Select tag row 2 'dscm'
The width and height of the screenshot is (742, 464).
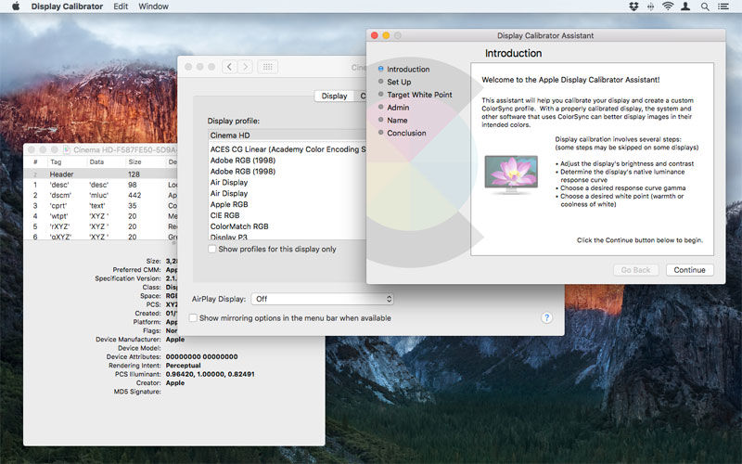click(100, 195)
